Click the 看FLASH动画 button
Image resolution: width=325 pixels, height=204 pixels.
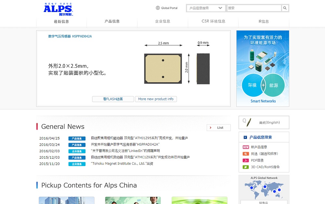point(113,99)
